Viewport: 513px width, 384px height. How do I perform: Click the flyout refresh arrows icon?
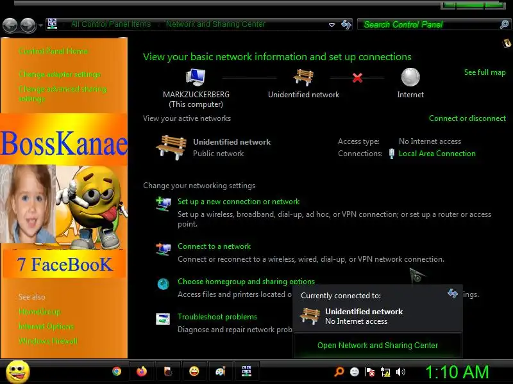[453, 294]
